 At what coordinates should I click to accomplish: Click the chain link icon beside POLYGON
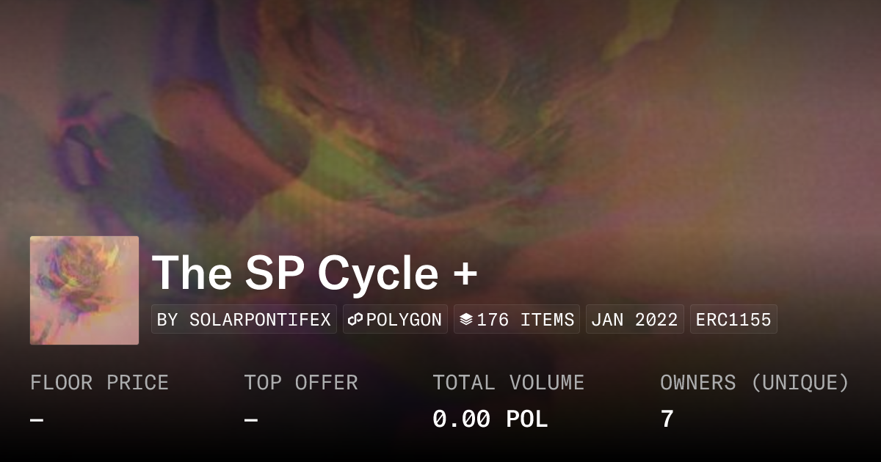tap(356, 320)
